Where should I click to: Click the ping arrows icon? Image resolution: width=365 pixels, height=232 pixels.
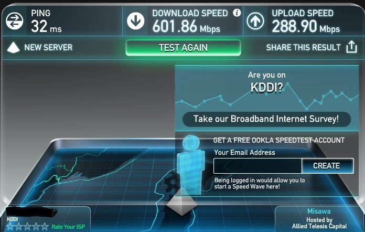pyautogui.click(x=15, y=21)
